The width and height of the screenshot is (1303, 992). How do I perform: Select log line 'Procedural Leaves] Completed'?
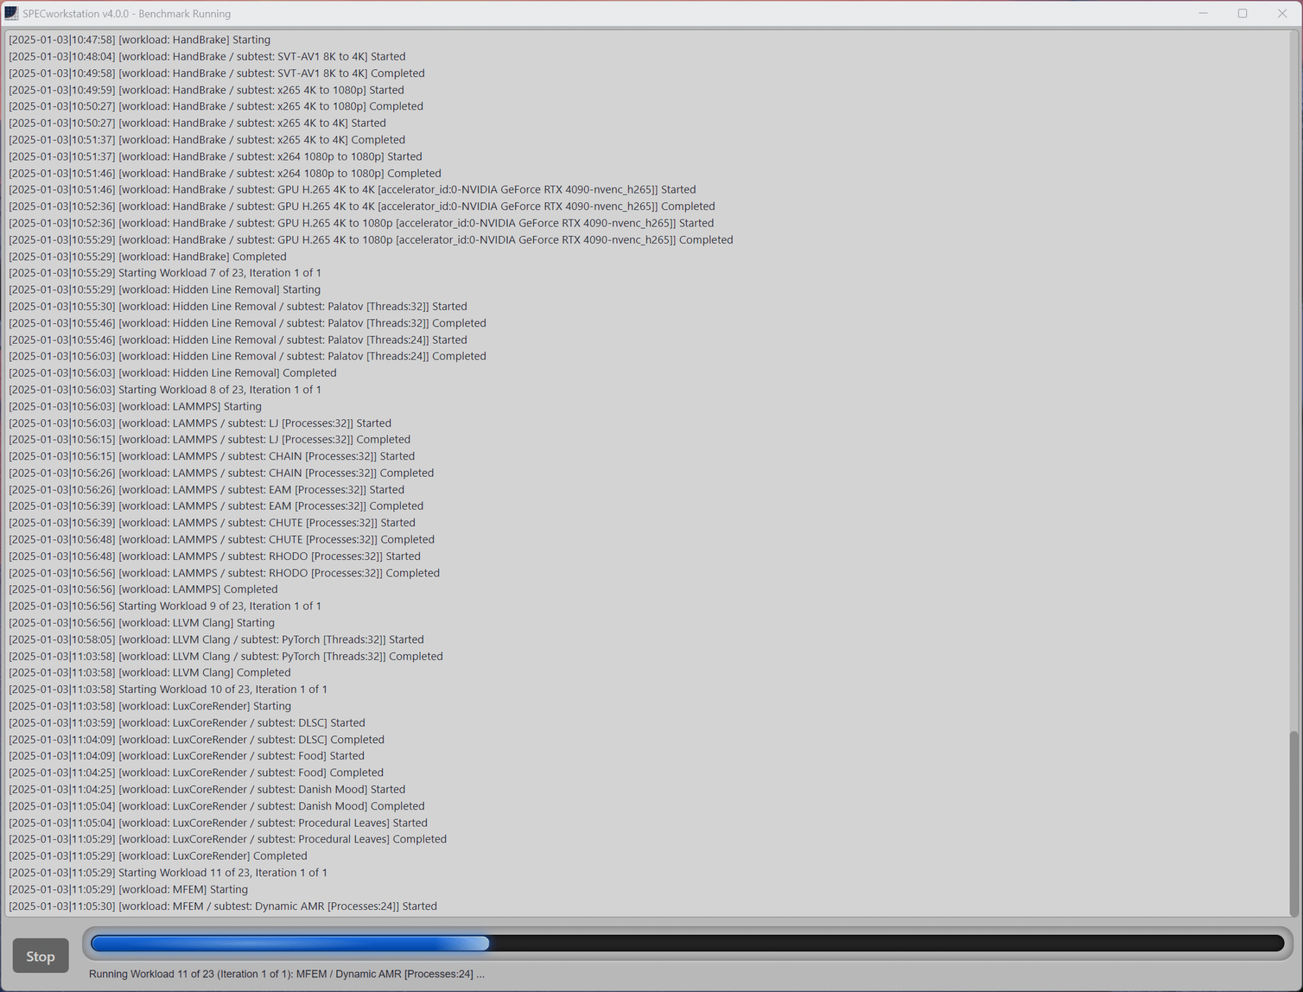[x=228, y=839]
